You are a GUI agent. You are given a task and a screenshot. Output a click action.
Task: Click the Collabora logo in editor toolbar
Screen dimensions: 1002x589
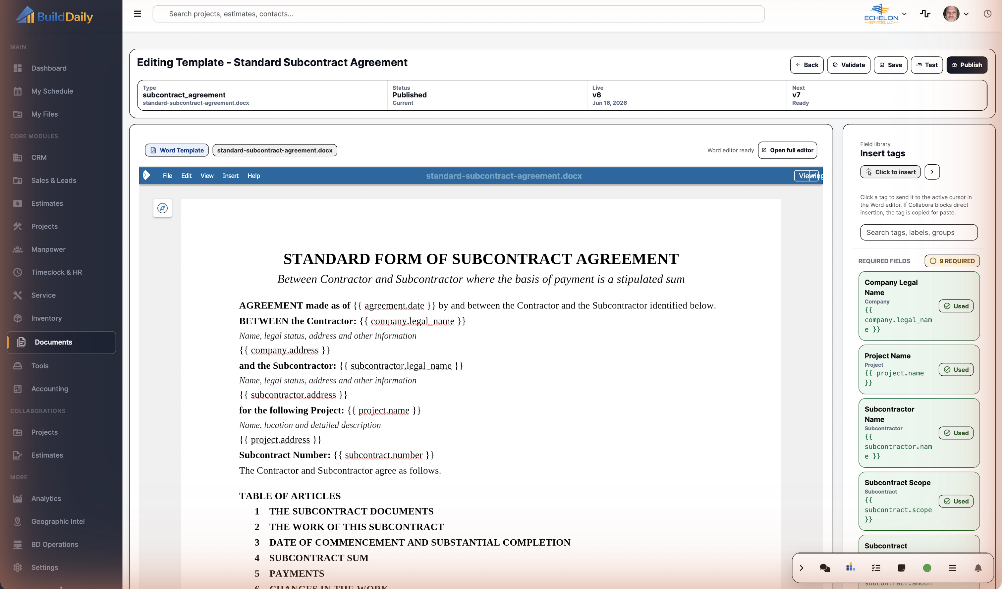click(x=146, y=175)
